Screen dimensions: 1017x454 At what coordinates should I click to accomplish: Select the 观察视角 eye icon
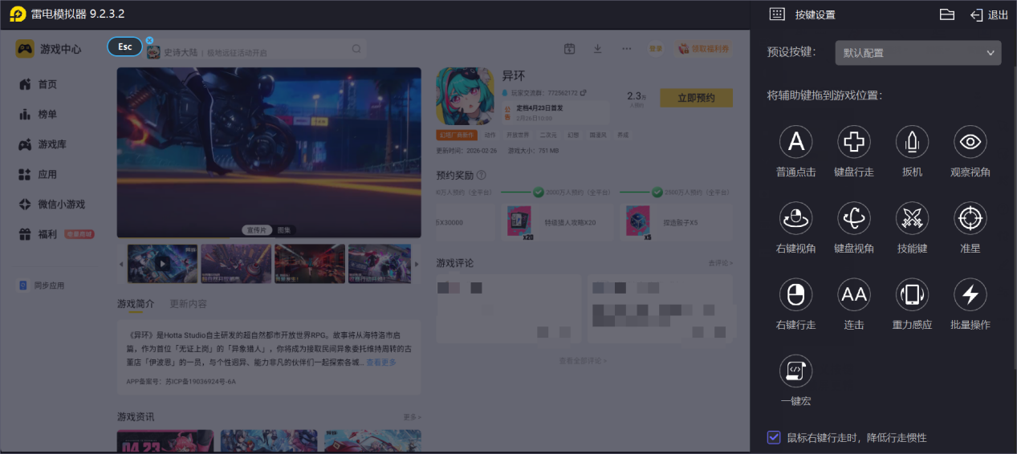point(970,142)
